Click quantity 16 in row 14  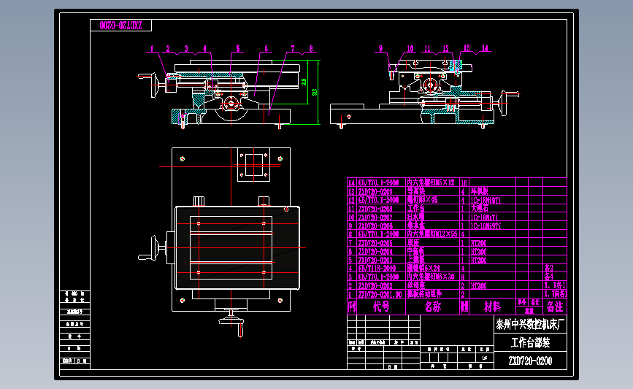(464, 182)
